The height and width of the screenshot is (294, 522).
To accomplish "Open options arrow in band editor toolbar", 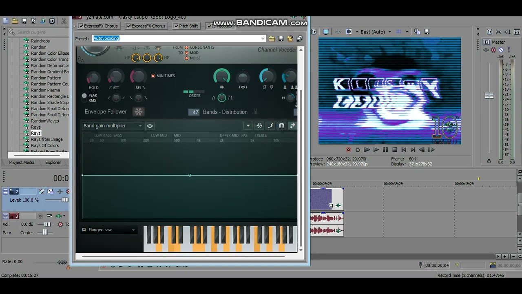I will [248, 126].
